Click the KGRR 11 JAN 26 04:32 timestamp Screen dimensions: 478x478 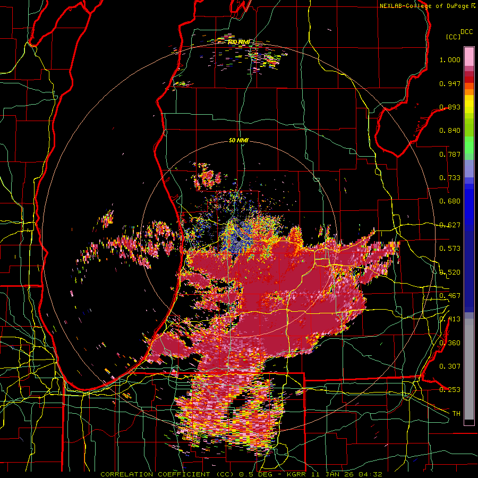pos(335,474)
